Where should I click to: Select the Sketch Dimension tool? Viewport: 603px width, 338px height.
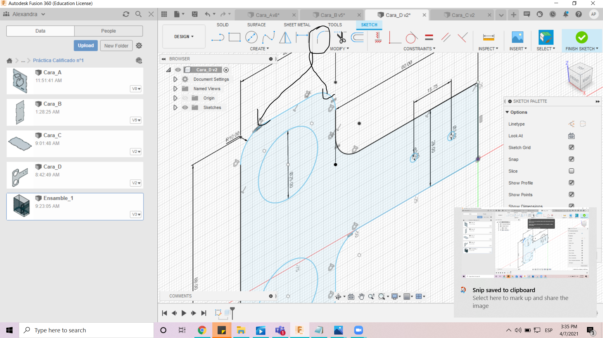click(302, 37)
